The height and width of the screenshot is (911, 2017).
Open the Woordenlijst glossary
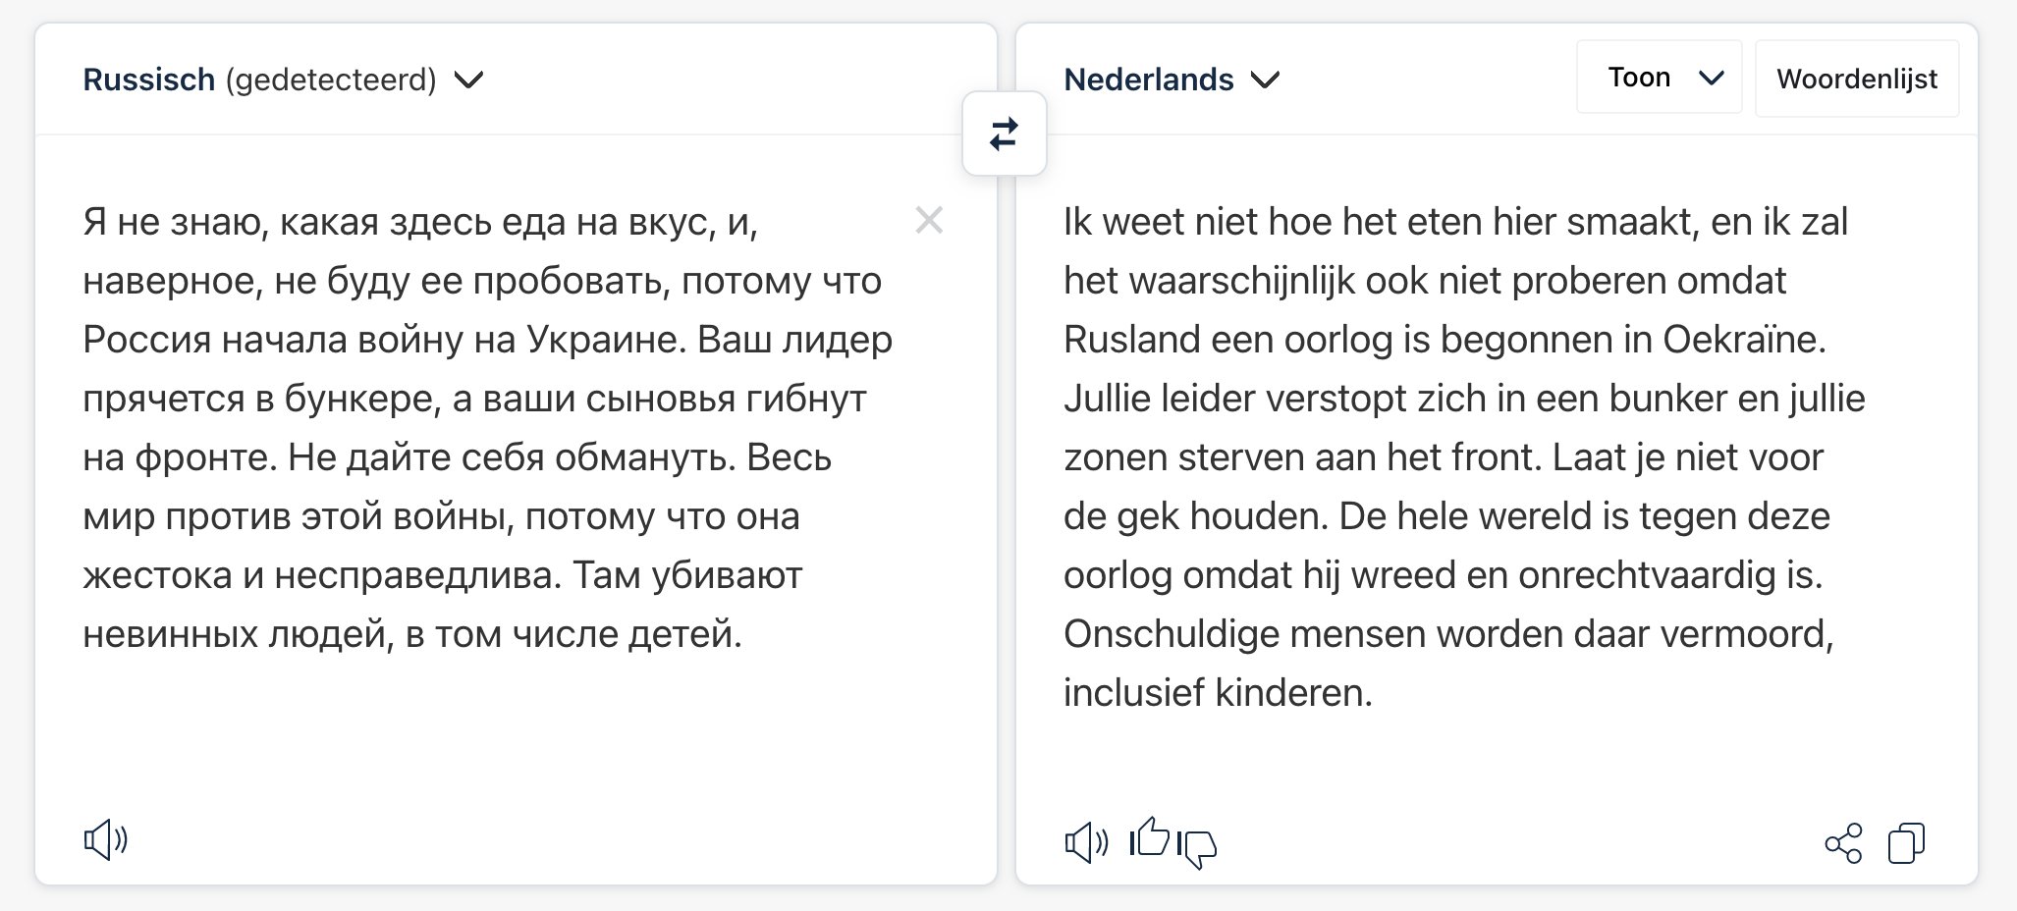point(1856,79)
